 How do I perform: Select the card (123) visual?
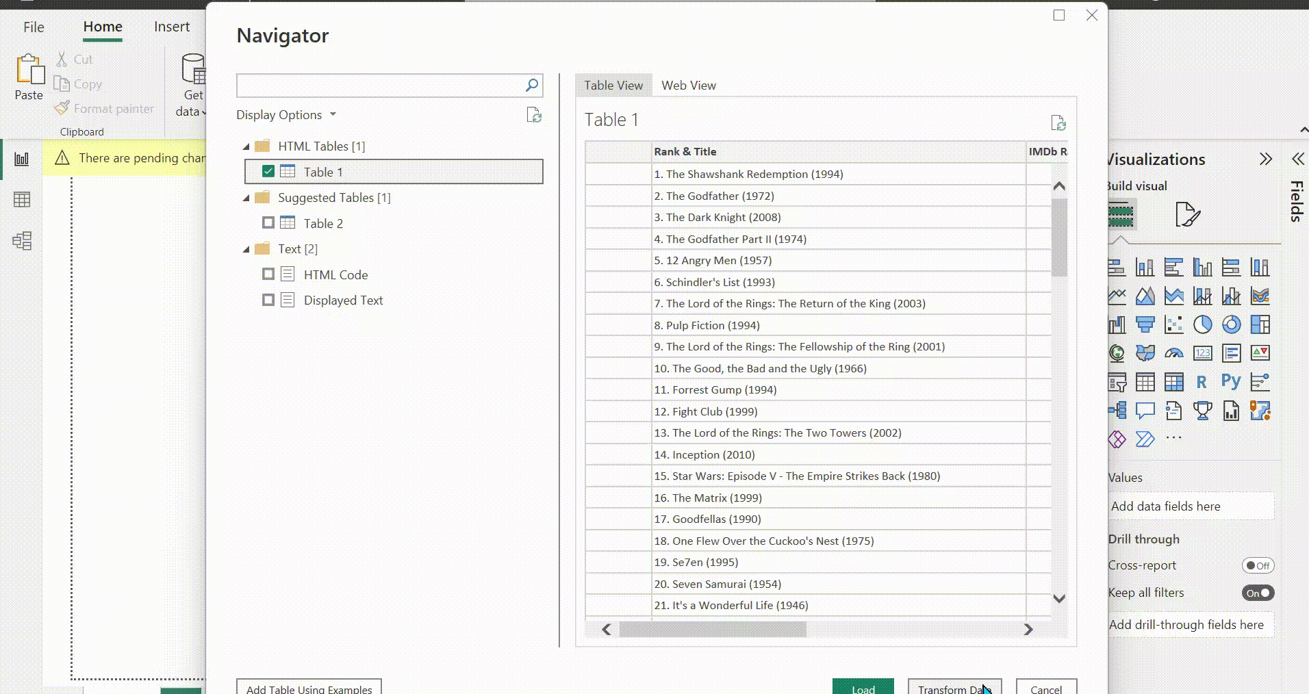coord(1202,353)
